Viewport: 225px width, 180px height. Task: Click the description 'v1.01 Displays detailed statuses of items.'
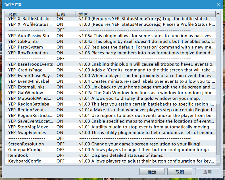pos(121,156)
